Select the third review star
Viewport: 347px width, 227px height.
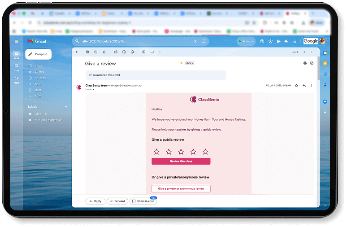pyautogui.click(x=181, y=152)
